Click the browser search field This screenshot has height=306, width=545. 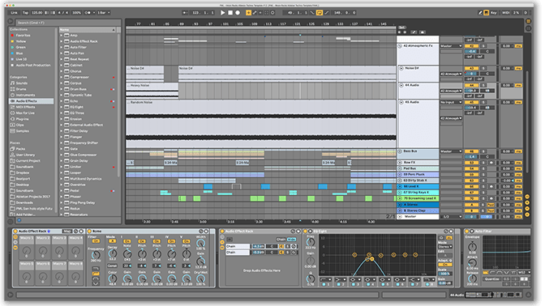[x=68, y=23]
